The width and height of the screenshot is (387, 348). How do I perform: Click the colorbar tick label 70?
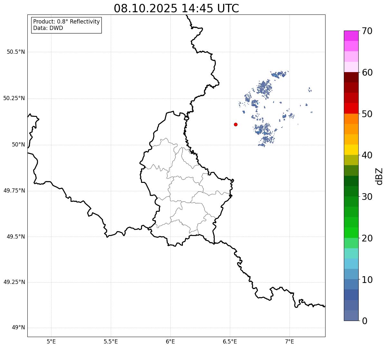click(367, 31)
